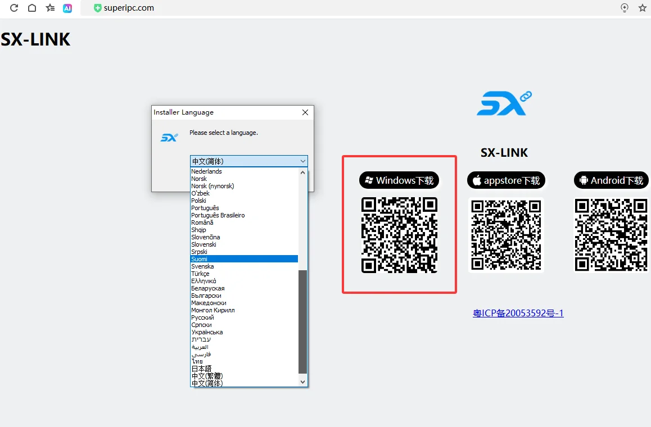The image size is (651, 427).
Task: Click the green site security shield icon
Action: (98, 8)
